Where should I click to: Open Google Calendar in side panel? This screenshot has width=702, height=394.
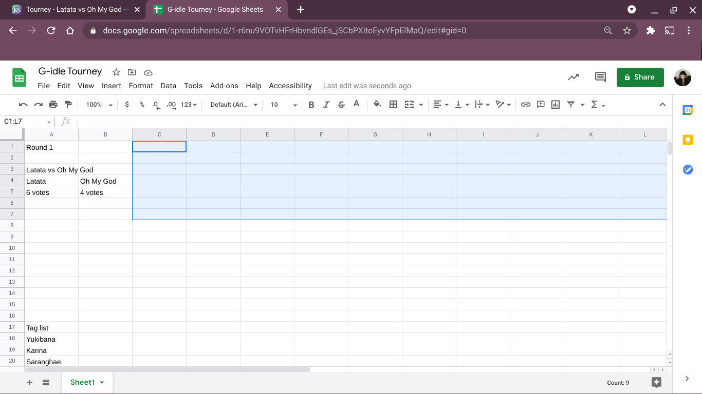(x=688, y=110)
